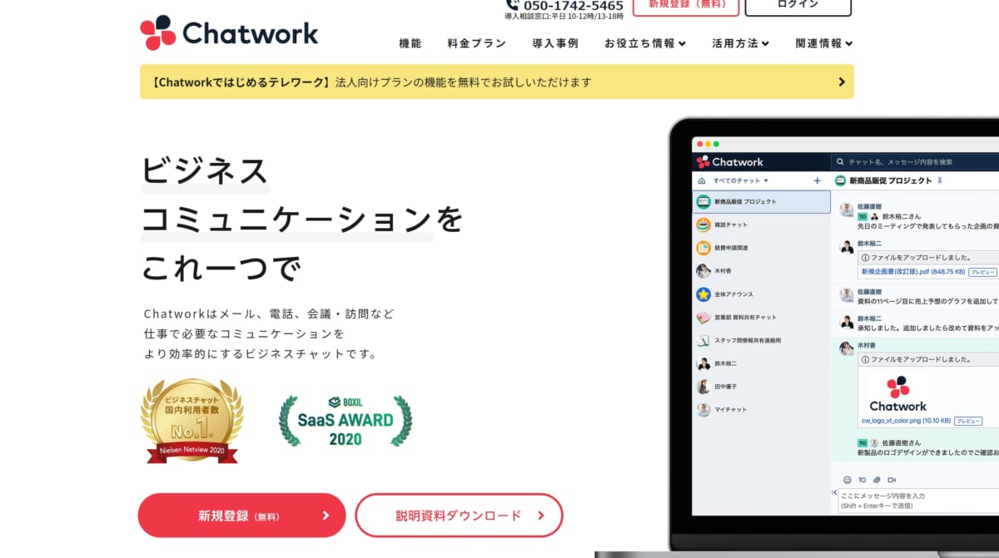This screenshot has height=558, width=999.
Task: Open the すべてのチャット filter dropdown
Action: 740,180
